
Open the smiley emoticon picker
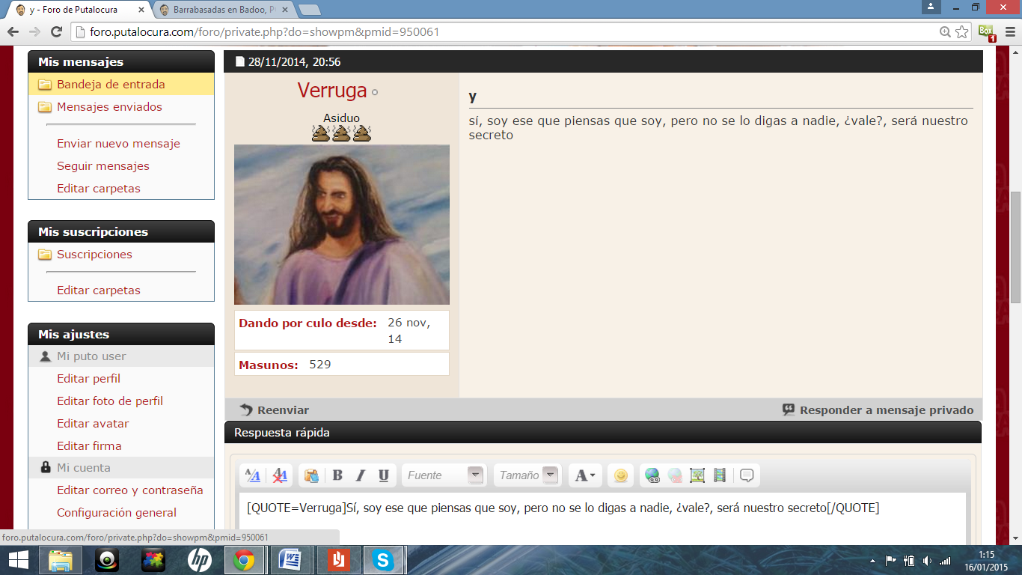(620, 475)
